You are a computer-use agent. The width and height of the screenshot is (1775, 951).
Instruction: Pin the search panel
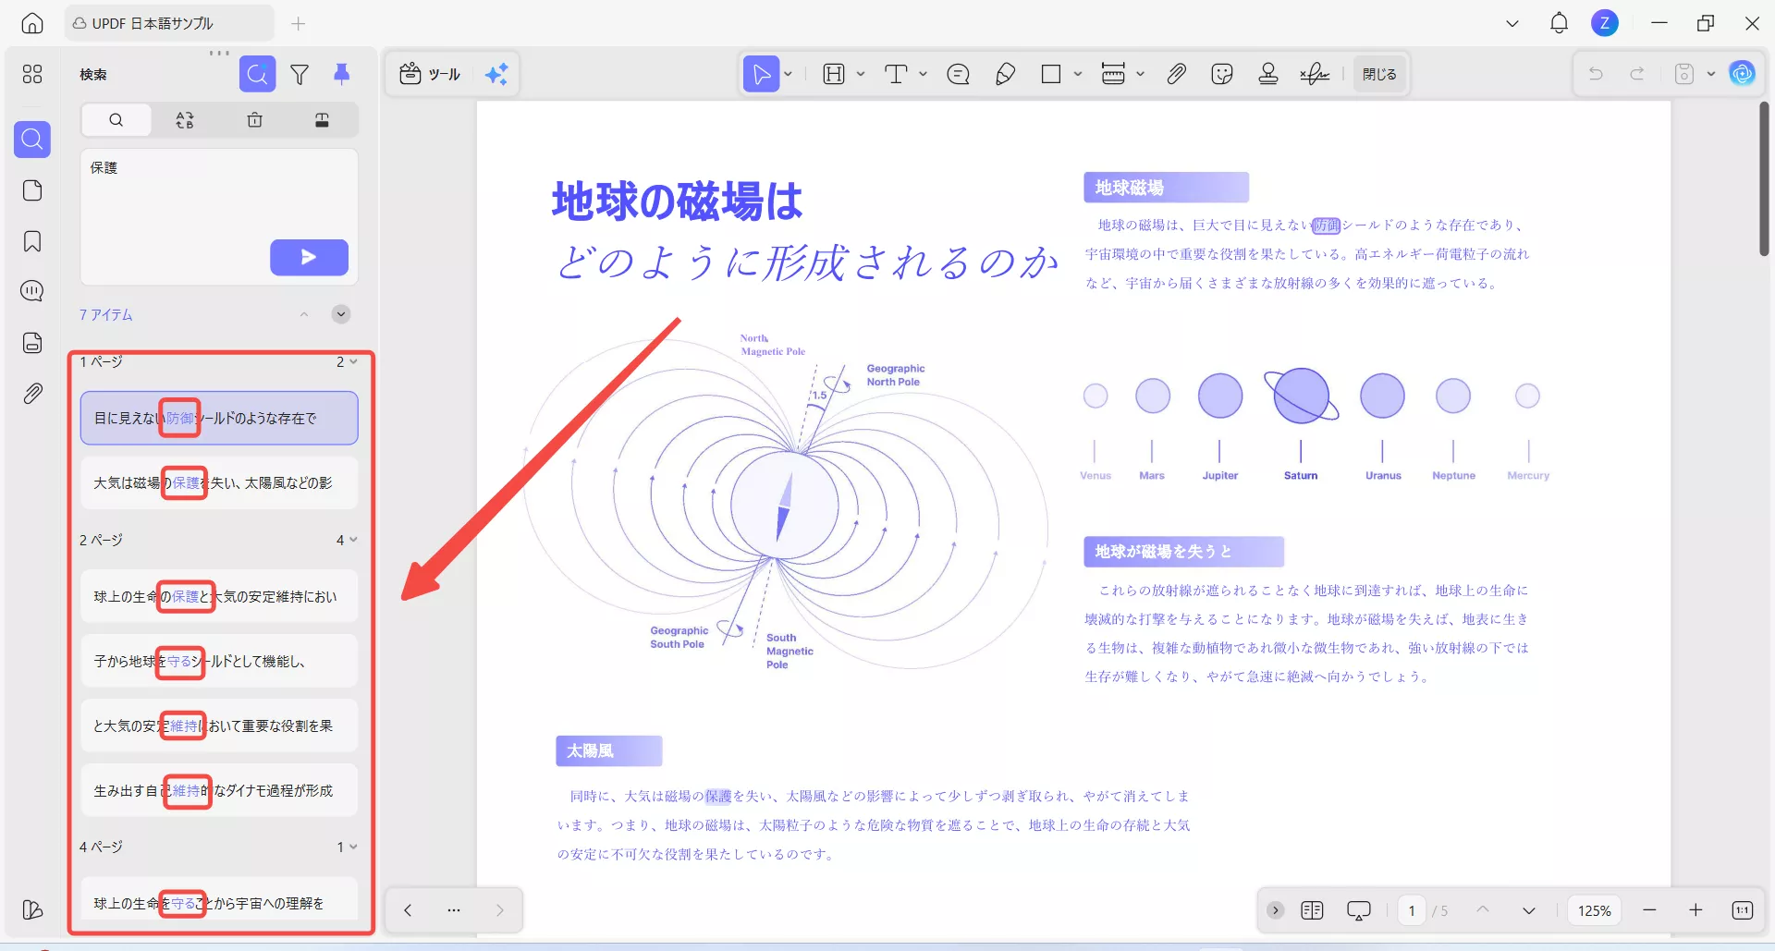coord(343,74)
